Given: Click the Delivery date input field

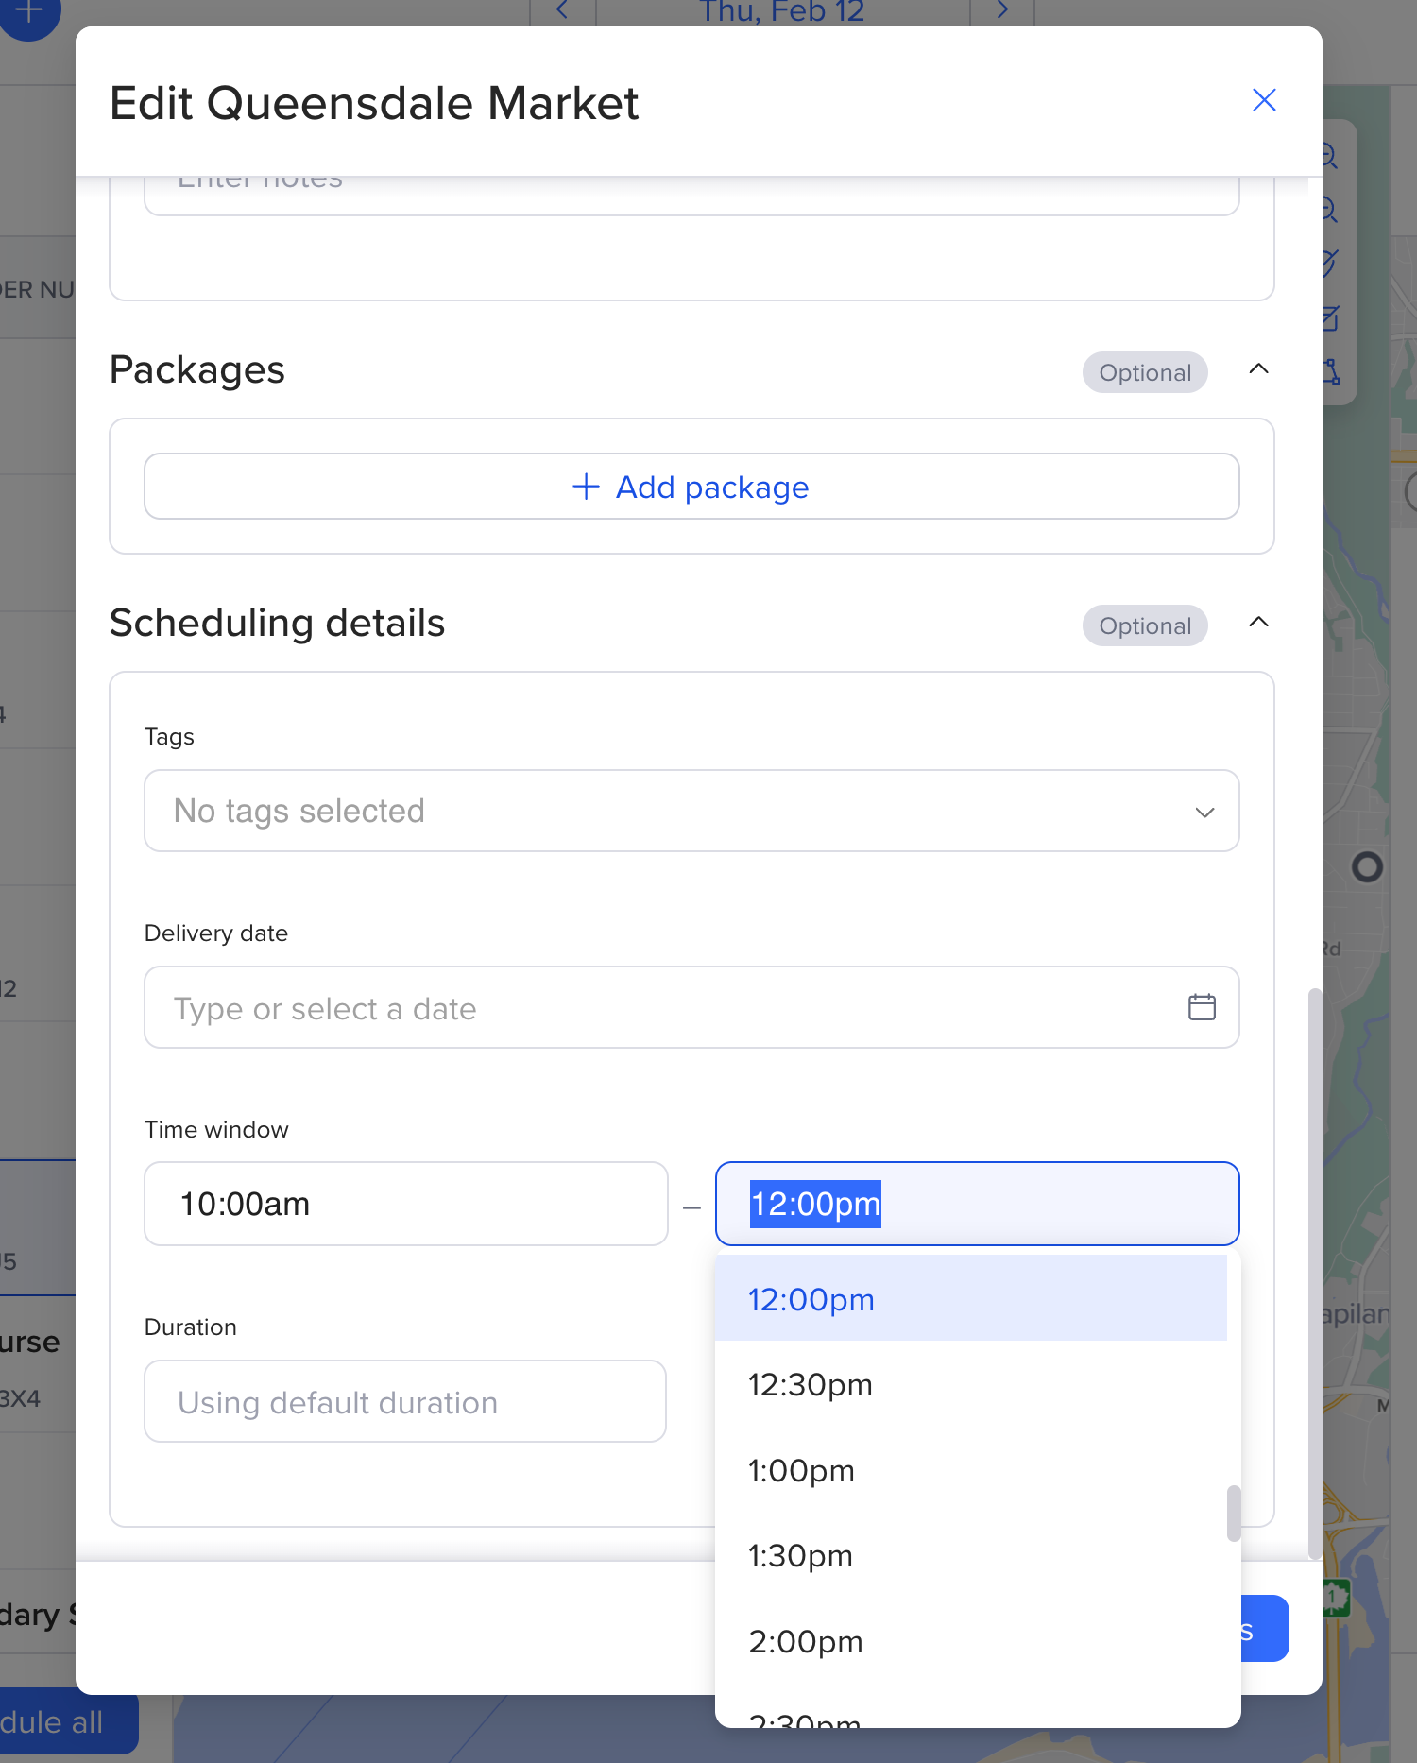Looking at the screenshot, I should coord(661,1008).
